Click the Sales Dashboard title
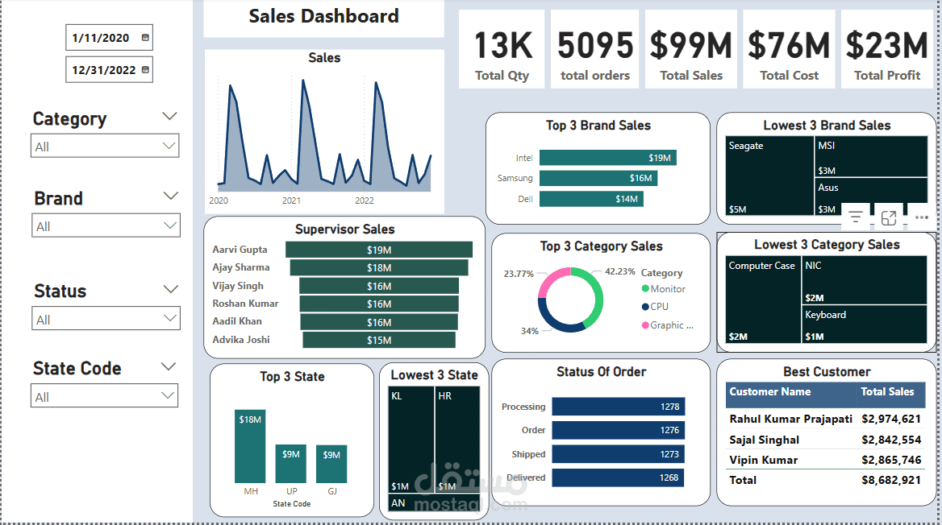The image size is (942, 525). click(324, 16)
